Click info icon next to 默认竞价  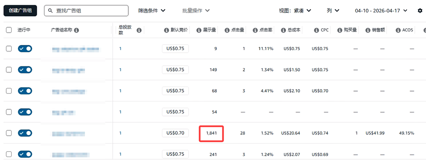pyautogui.click(x=166, y=30)
